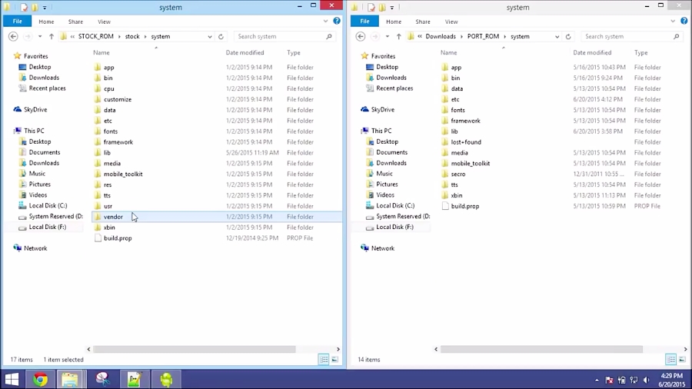The width and height of the screenshot is (692, 389).
Task: Click the Windows Start button
Action: (12, 379)
